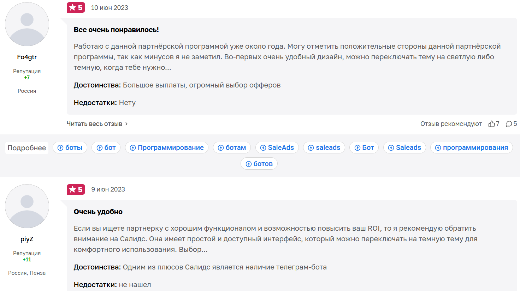The height and width of the screenshot is (291, 520).
Task: Click the review date '10 июн 2023'
Action: click(x=110, y=7)
